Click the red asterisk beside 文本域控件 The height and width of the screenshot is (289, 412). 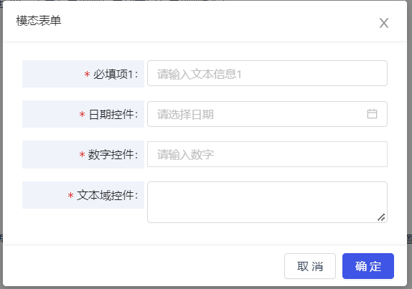[x=70, y=195]
